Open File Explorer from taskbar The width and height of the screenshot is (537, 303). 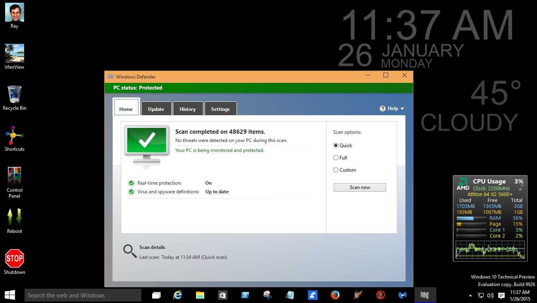tap(200, 295)
